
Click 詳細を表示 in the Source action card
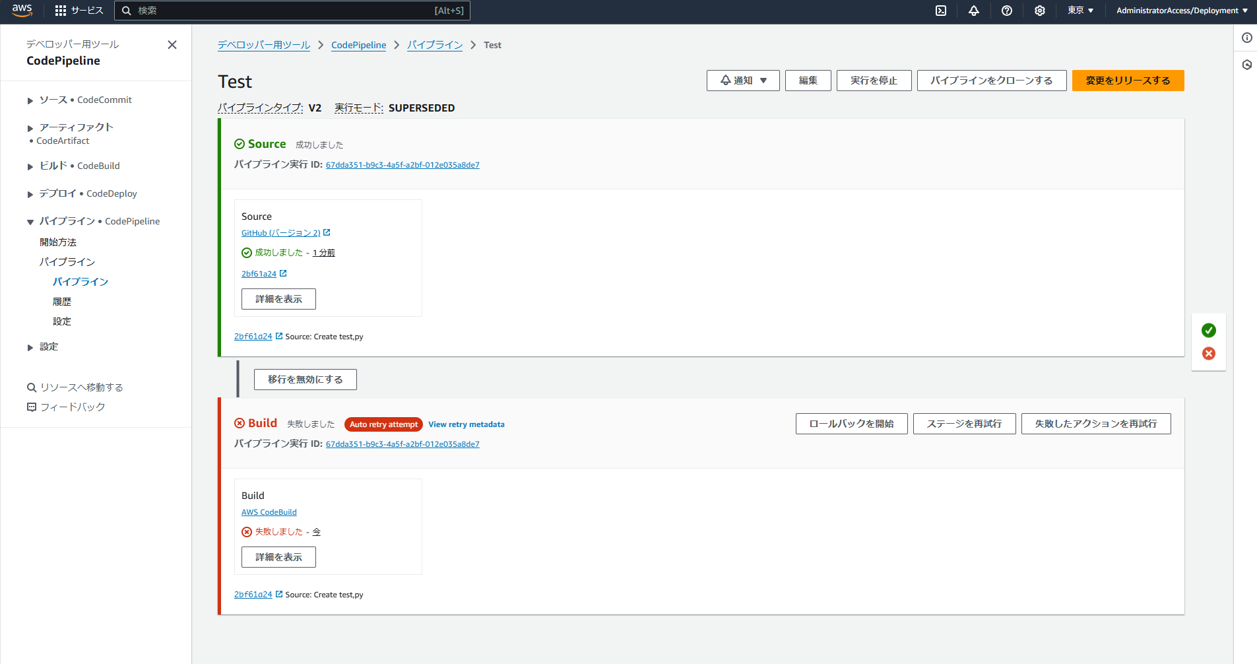click(278, 299)
